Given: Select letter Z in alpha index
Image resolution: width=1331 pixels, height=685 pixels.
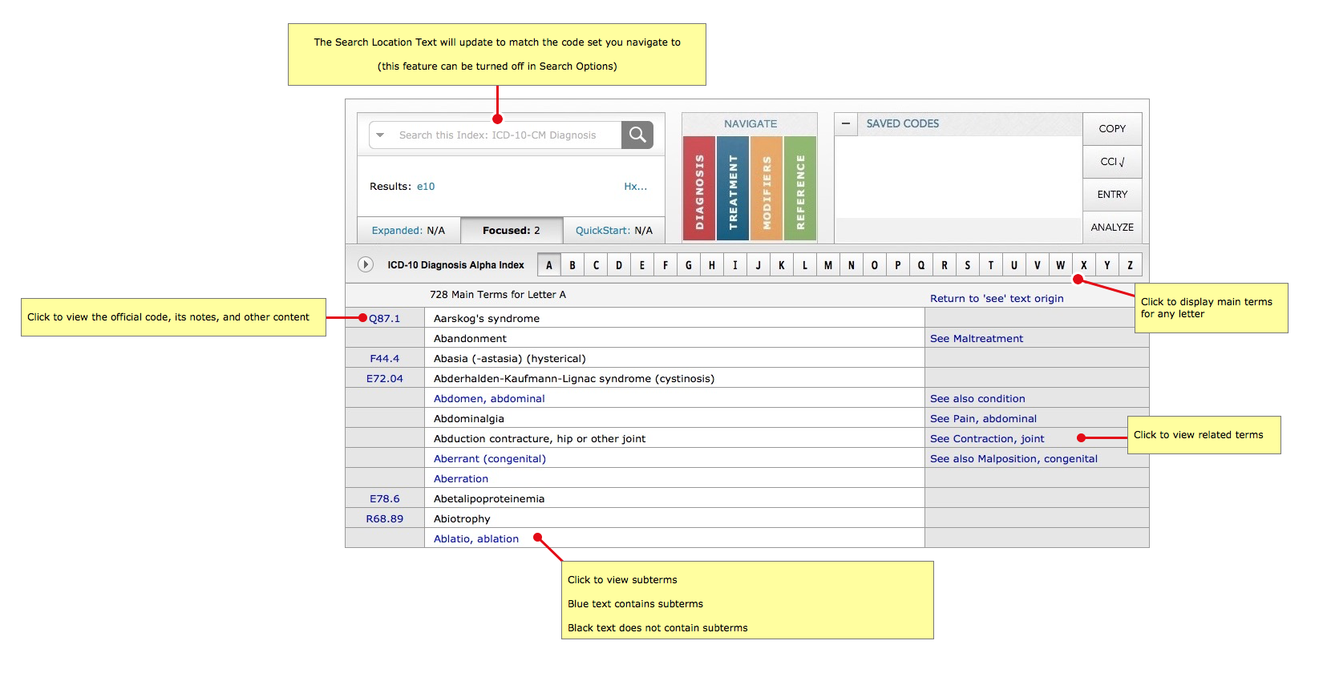Looking at the screenshot, I should 1131,265.
